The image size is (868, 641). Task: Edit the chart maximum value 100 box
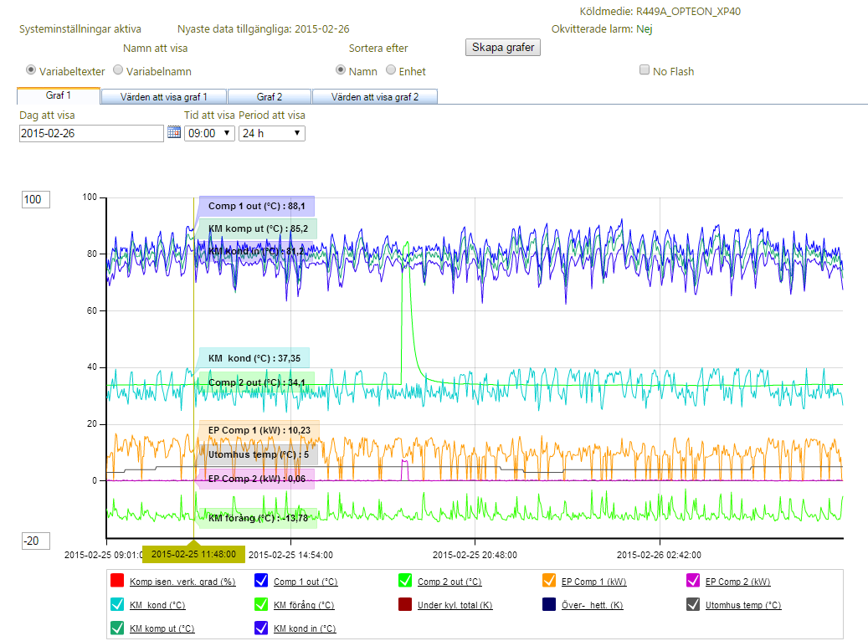click(36, 200)
